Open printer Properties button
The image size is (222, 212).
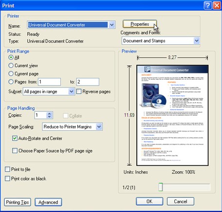[x=140, y=24]
